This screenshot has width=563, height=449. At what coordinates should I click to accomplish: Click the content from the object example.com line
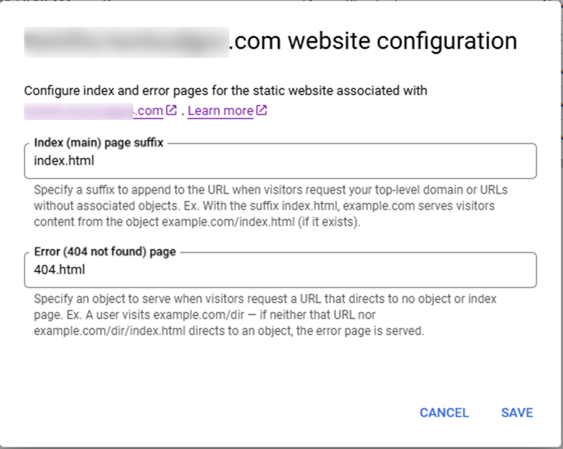click(197, 222)
